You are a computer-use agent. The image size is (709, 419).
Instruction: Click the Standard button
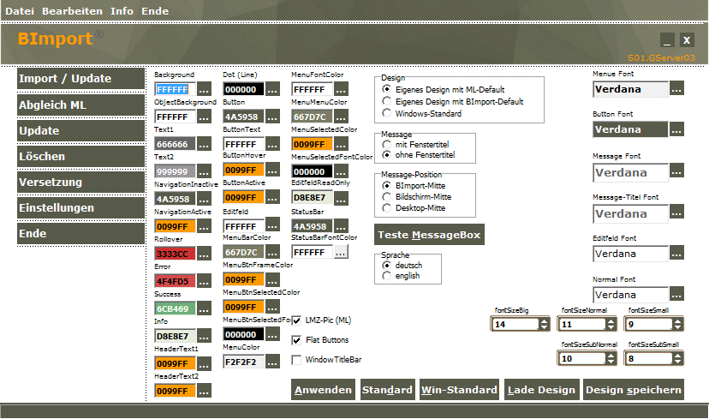click(387, 390)
